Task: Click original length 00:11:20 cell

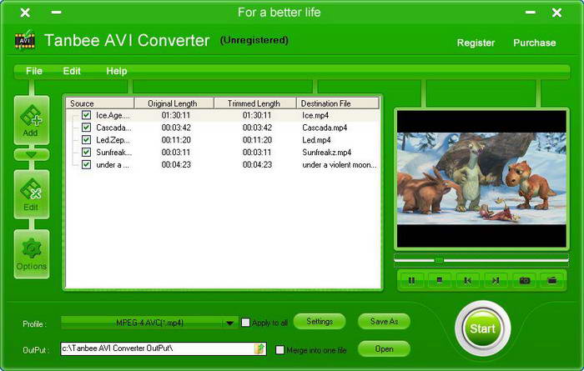Action: click(x=176, y=140)
